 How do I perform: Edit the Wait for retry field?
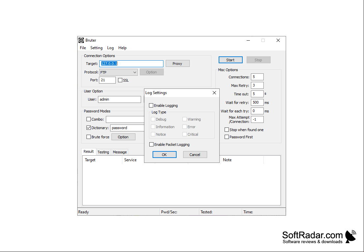click(257, 103)
